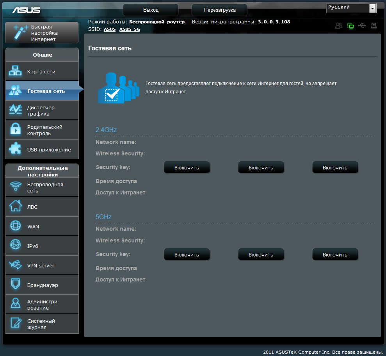Open Диспетчер трафика section

pyautogui.click(x=42, y=110)
